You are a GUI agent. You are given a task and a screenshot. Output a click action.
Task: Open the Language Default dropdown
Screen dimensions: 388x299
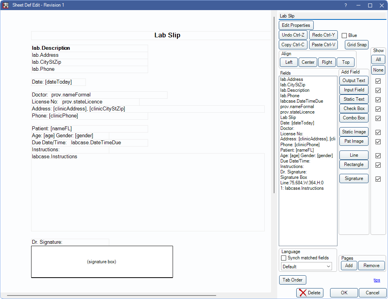(306, 266)
